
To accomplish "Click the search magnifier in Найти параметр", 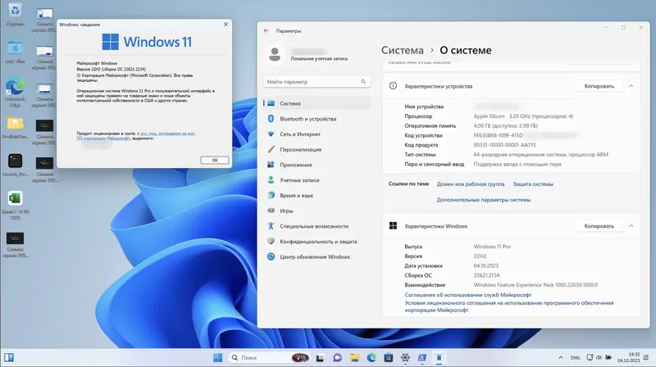I will (363, 82).
